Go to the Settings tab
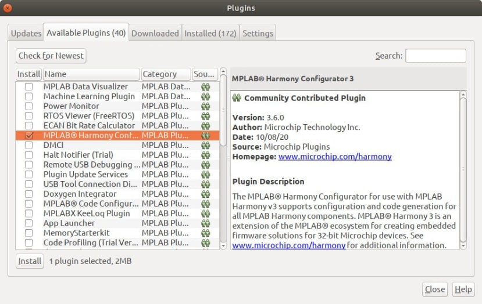482x304 pixels. tap(258, 33)
